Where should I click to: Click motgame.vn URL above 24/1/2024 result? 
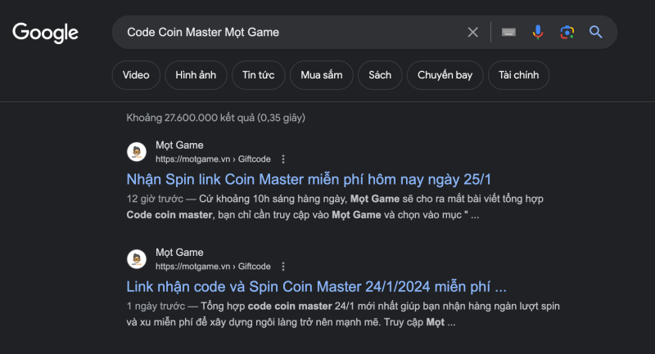coord(213,266)
